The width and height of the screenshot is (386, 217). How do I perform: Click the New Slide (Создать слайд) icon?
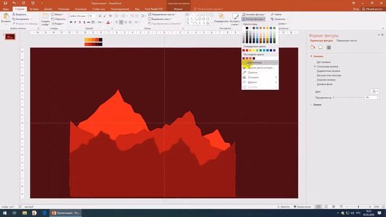pyautogui.click(x=46, y=16)
